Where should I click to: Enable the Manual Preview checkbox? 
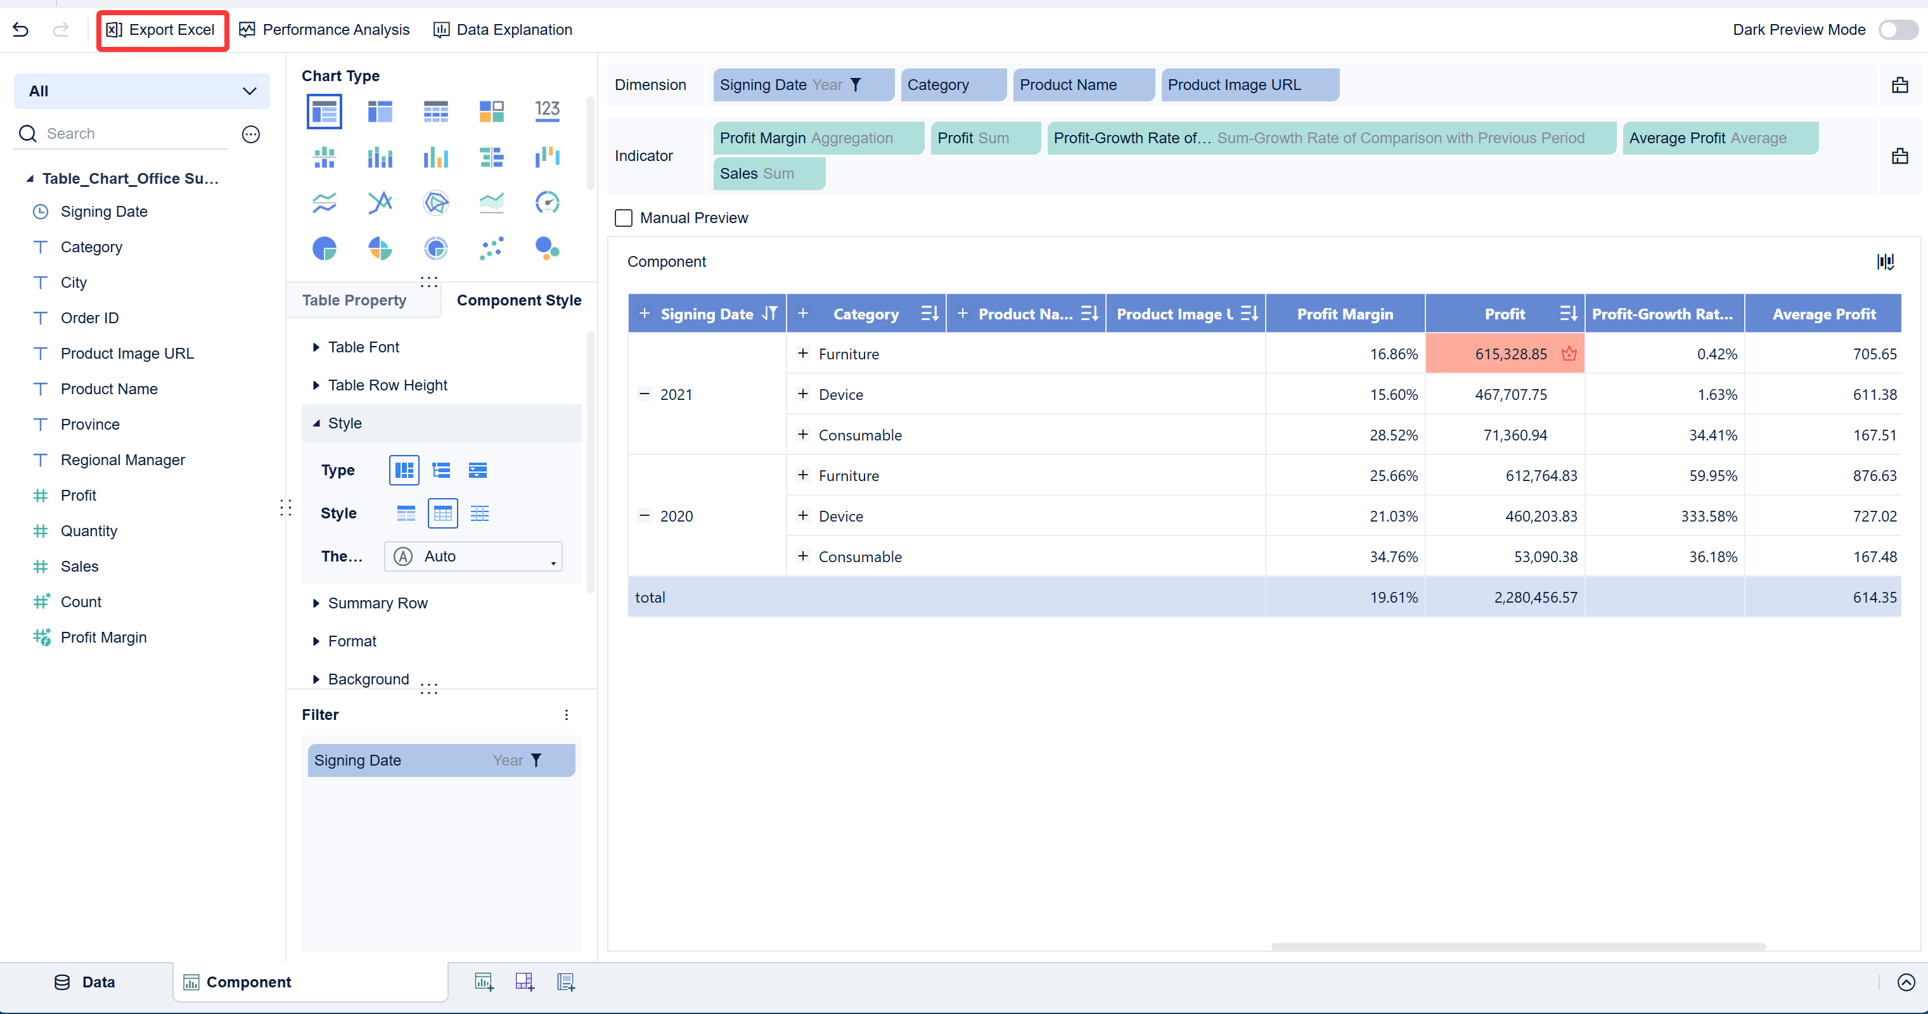tap(624, 218)
